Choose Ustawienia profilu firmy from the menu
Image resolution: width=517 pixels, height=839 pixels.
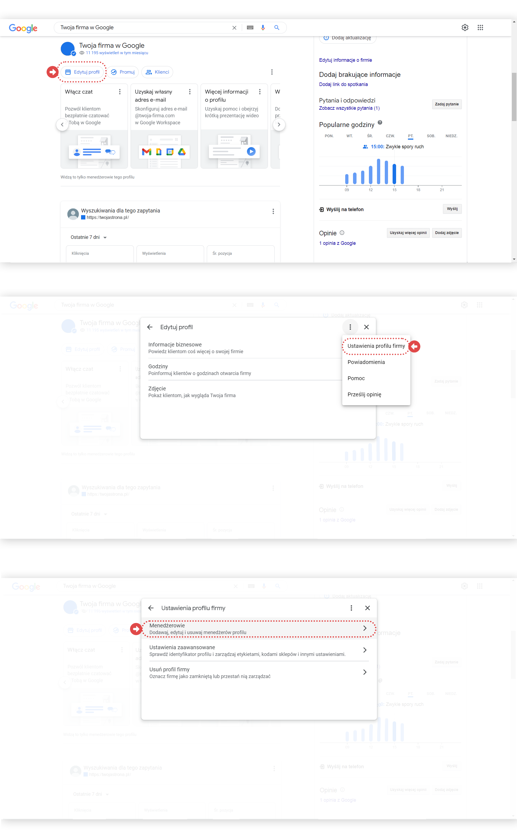[376, 346]
